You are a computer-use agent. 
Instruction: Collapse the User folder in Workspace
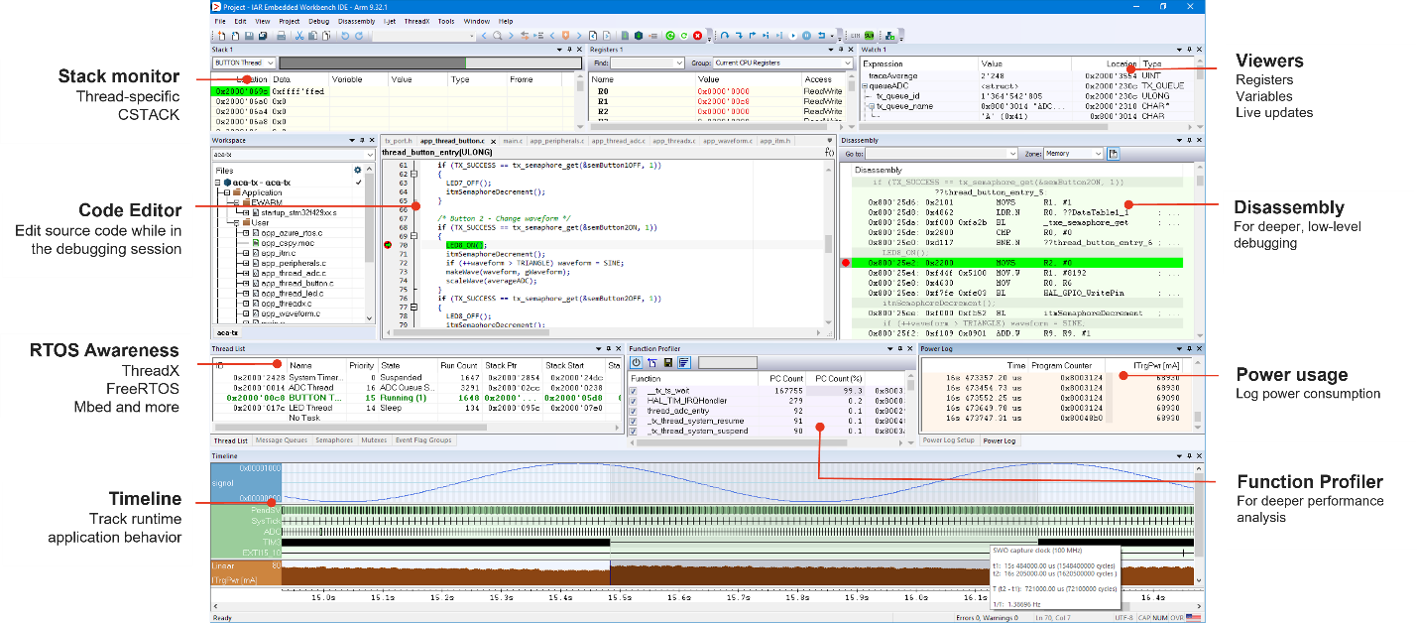pos(237,222)
